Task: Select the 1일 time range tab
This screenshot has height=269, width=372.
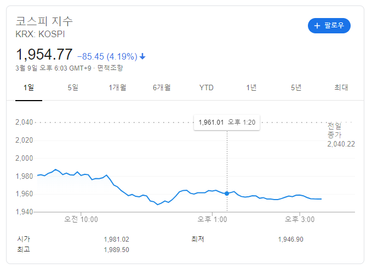Action: 28,87
